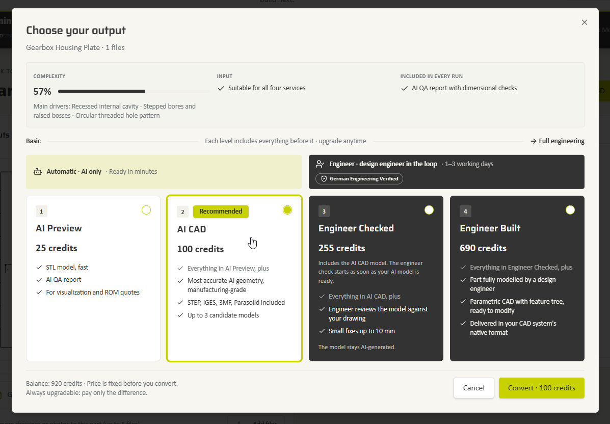Click the checkmark beside STL model, fast
The image size is (610, 424).
tap(39, 267)
